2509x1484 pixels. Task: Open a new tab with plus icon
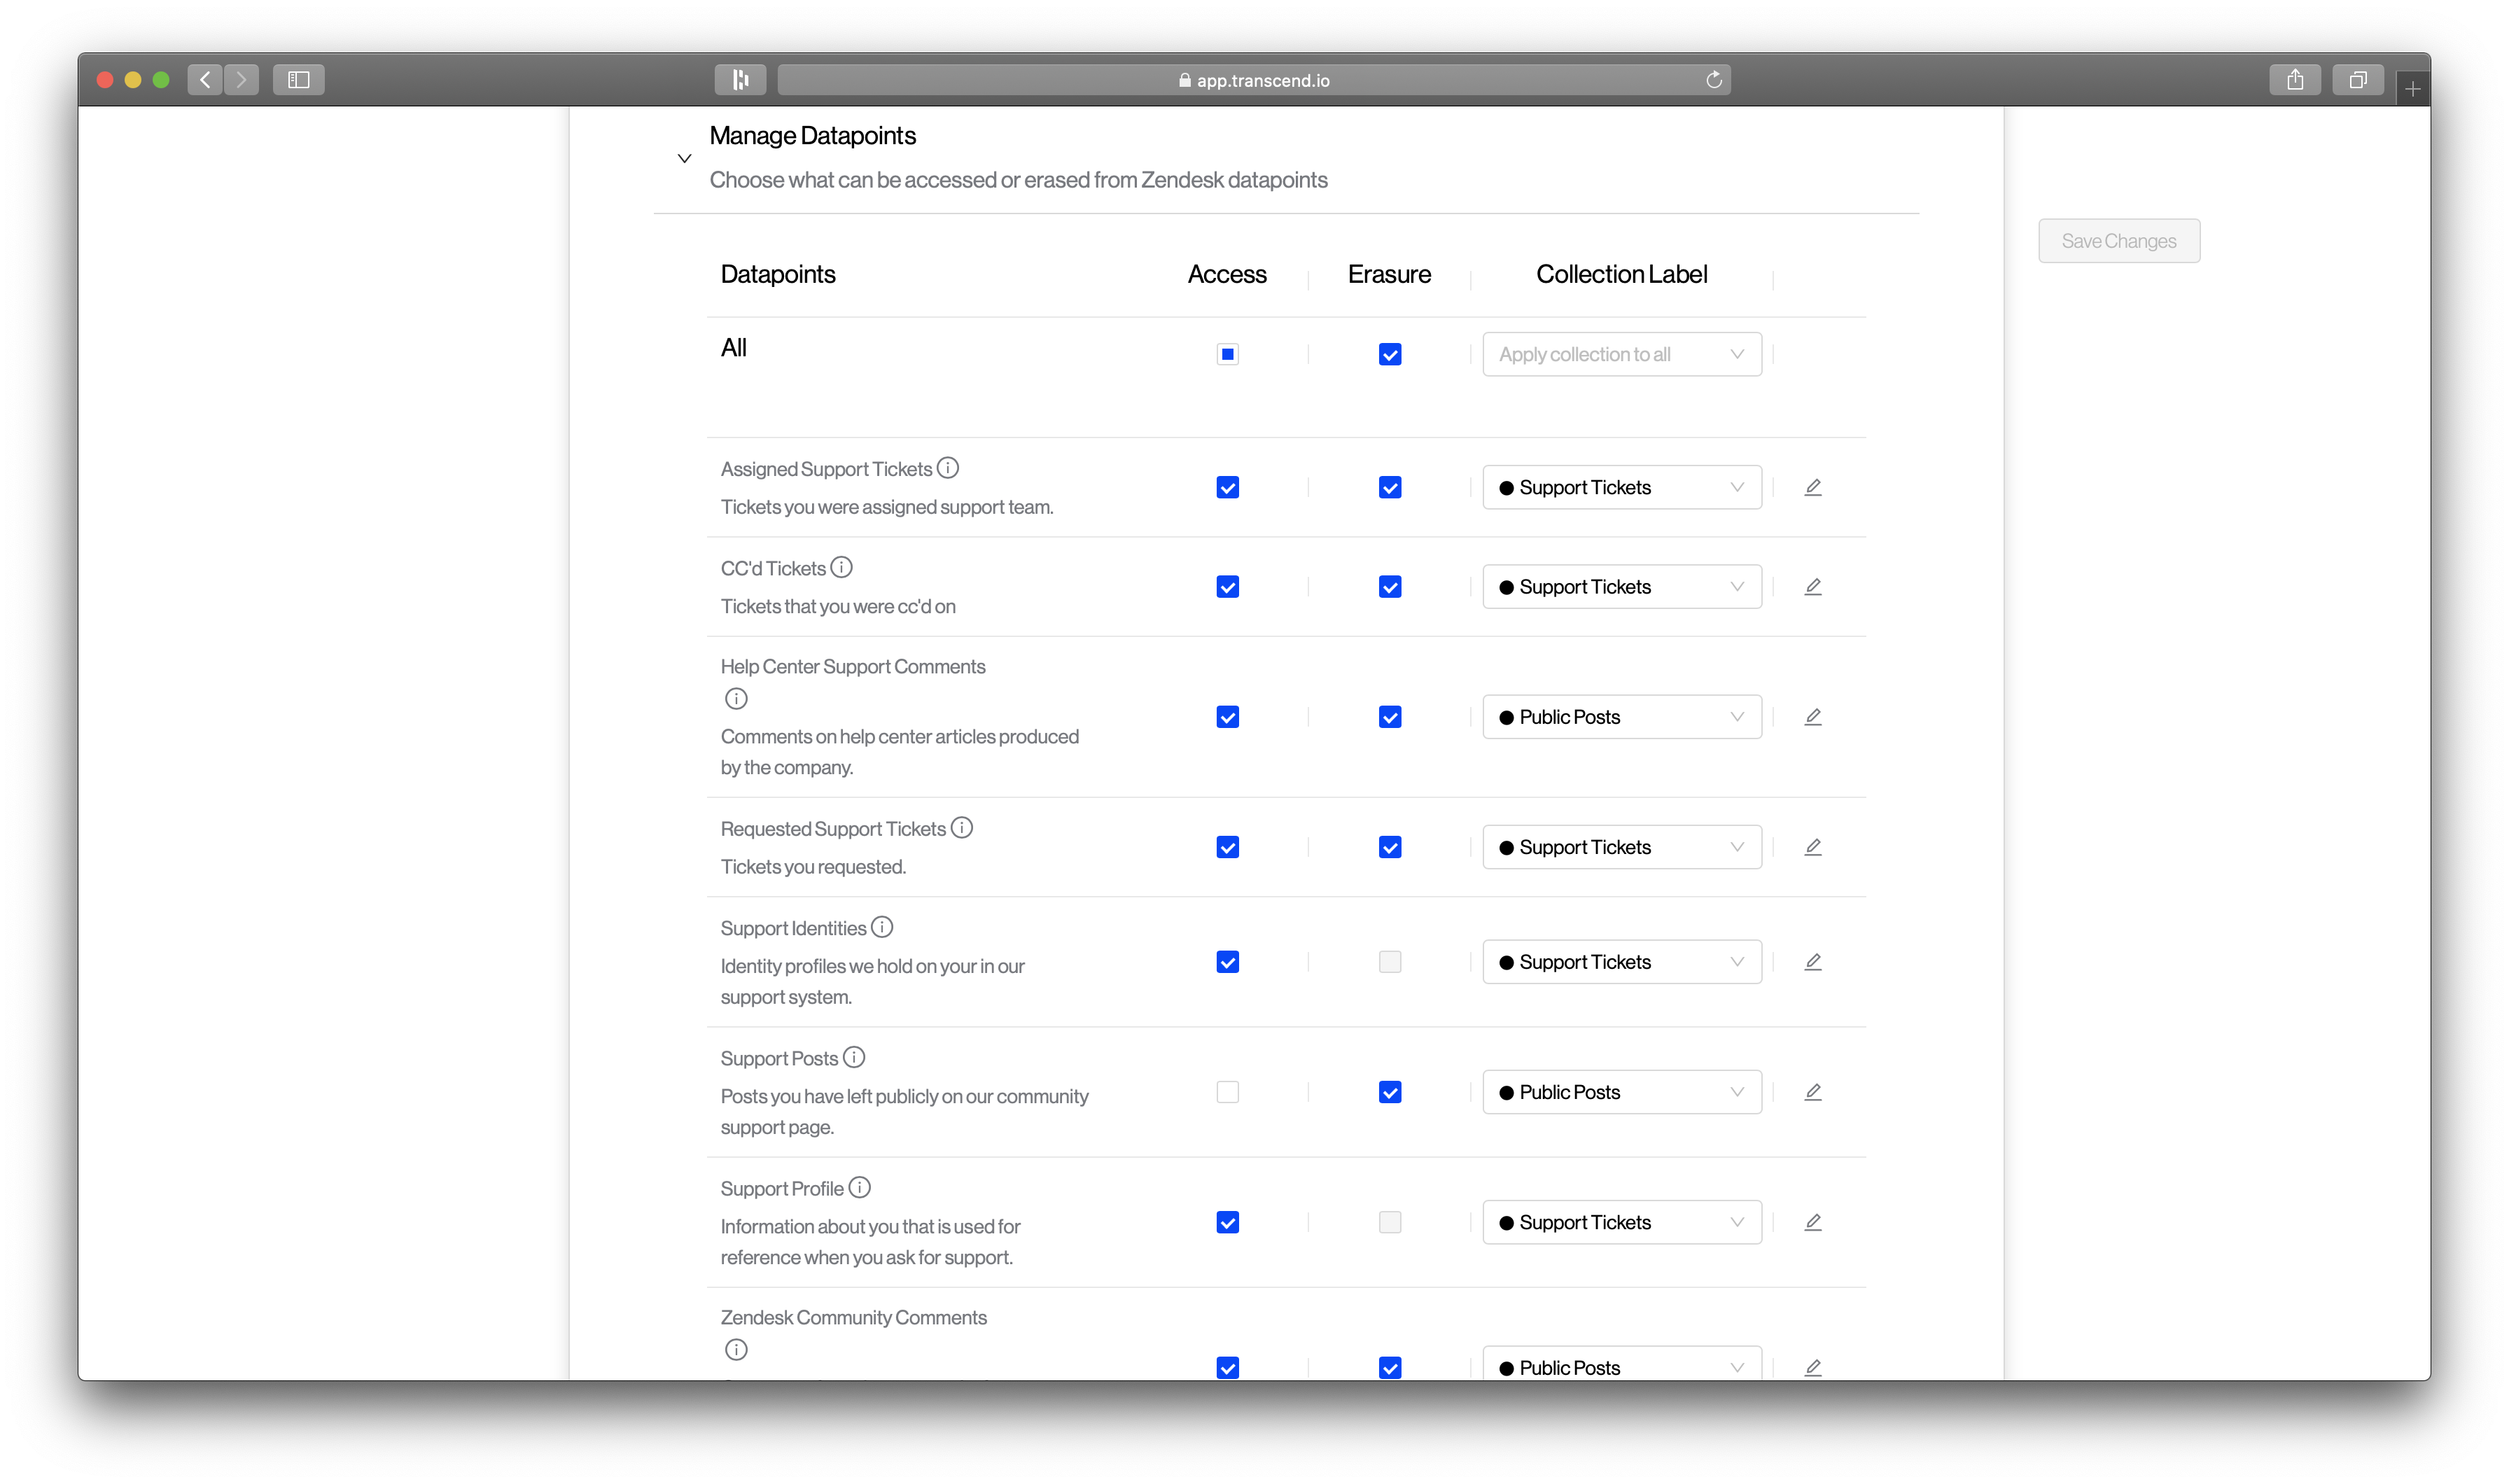coord(2412,89)
